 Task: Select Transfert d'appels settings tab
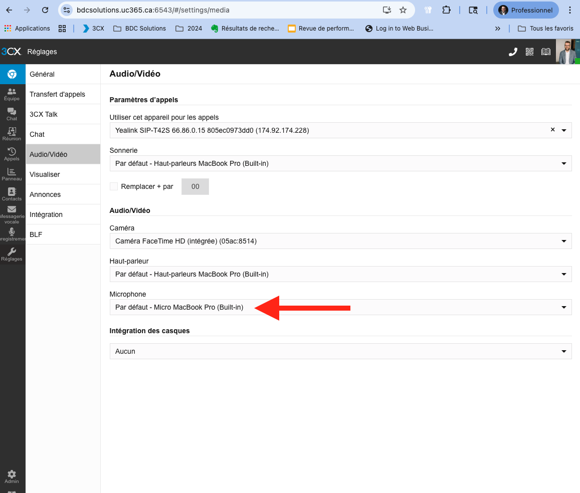click(63, 94)
